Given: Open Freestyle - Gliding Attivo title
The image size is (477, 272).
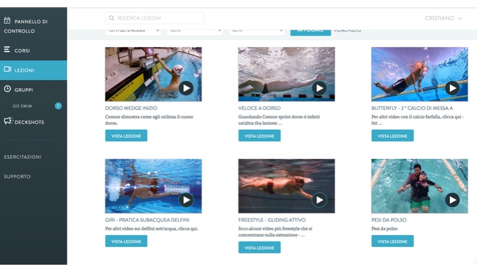Looking at the screenshot, I should click(x=272, y=220).
